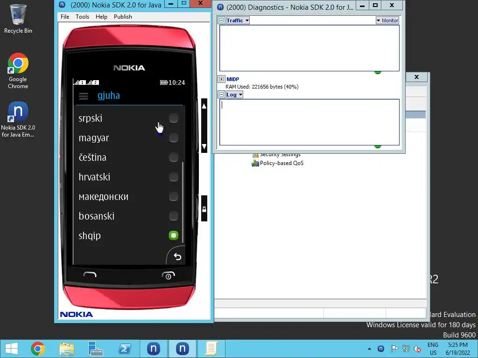The image size is (478, 358).
Task: Click the emulator lock key button
Action: (204, 208)
